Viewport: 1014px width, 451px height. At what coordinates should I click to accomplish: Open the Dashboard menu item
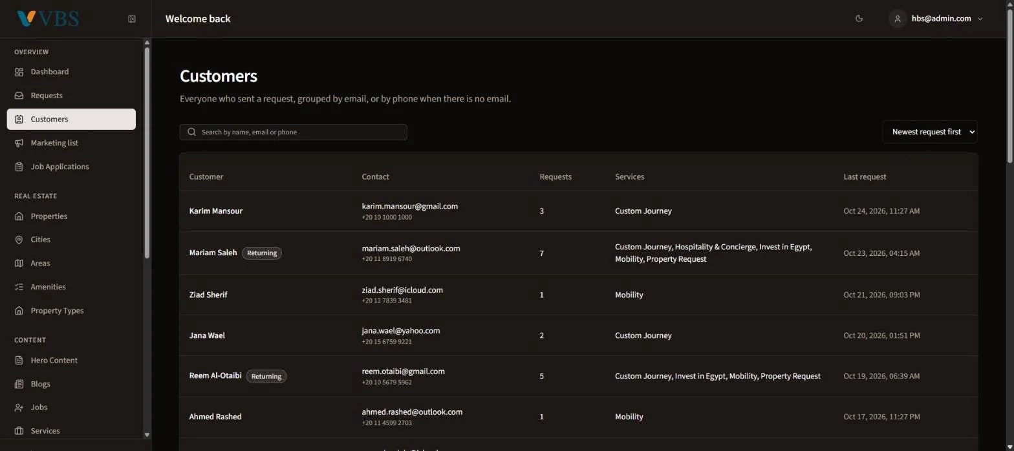tap(71, 72)
